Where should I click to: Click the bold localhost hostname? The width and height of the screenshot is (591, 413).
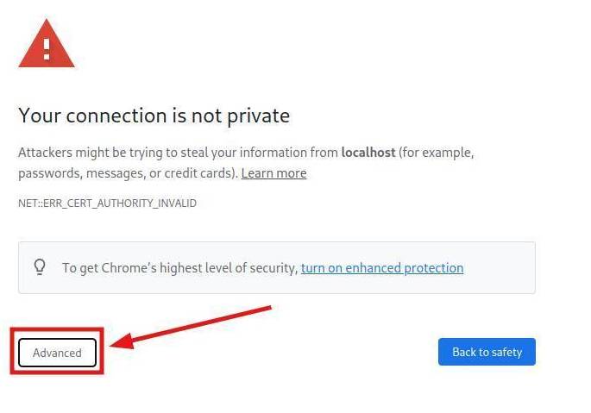click(368, 153)
